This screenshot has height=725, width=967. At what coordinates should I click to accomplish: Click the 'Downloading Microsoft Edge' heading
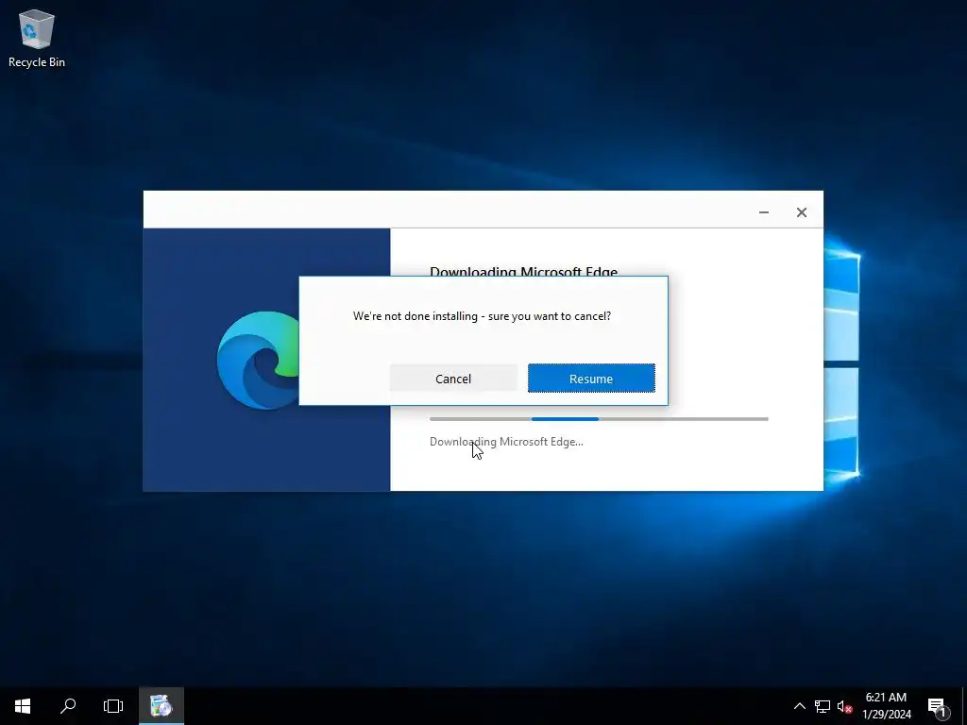click(523, 271)
